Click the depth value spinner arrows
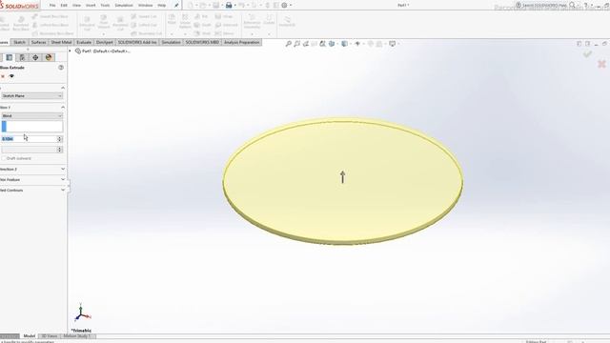610x343 pixels. click(x=59, y=139)
